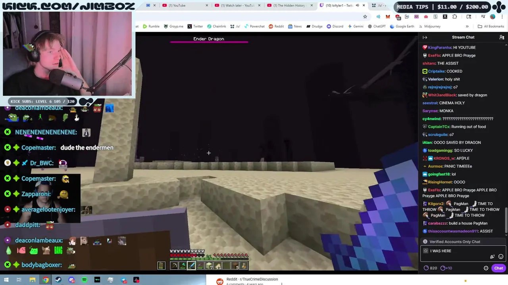Open Telegram from the taskbar
Viewport: 508px width, 285px height.
tap(123, 280)
